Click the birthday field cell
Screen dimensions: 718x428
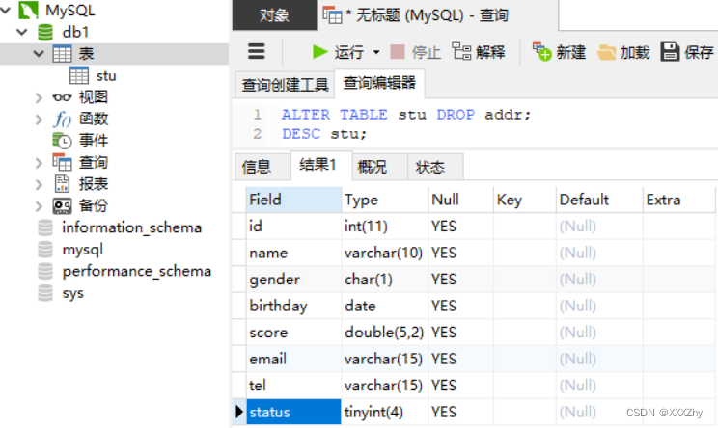click(x=293, y=306)
